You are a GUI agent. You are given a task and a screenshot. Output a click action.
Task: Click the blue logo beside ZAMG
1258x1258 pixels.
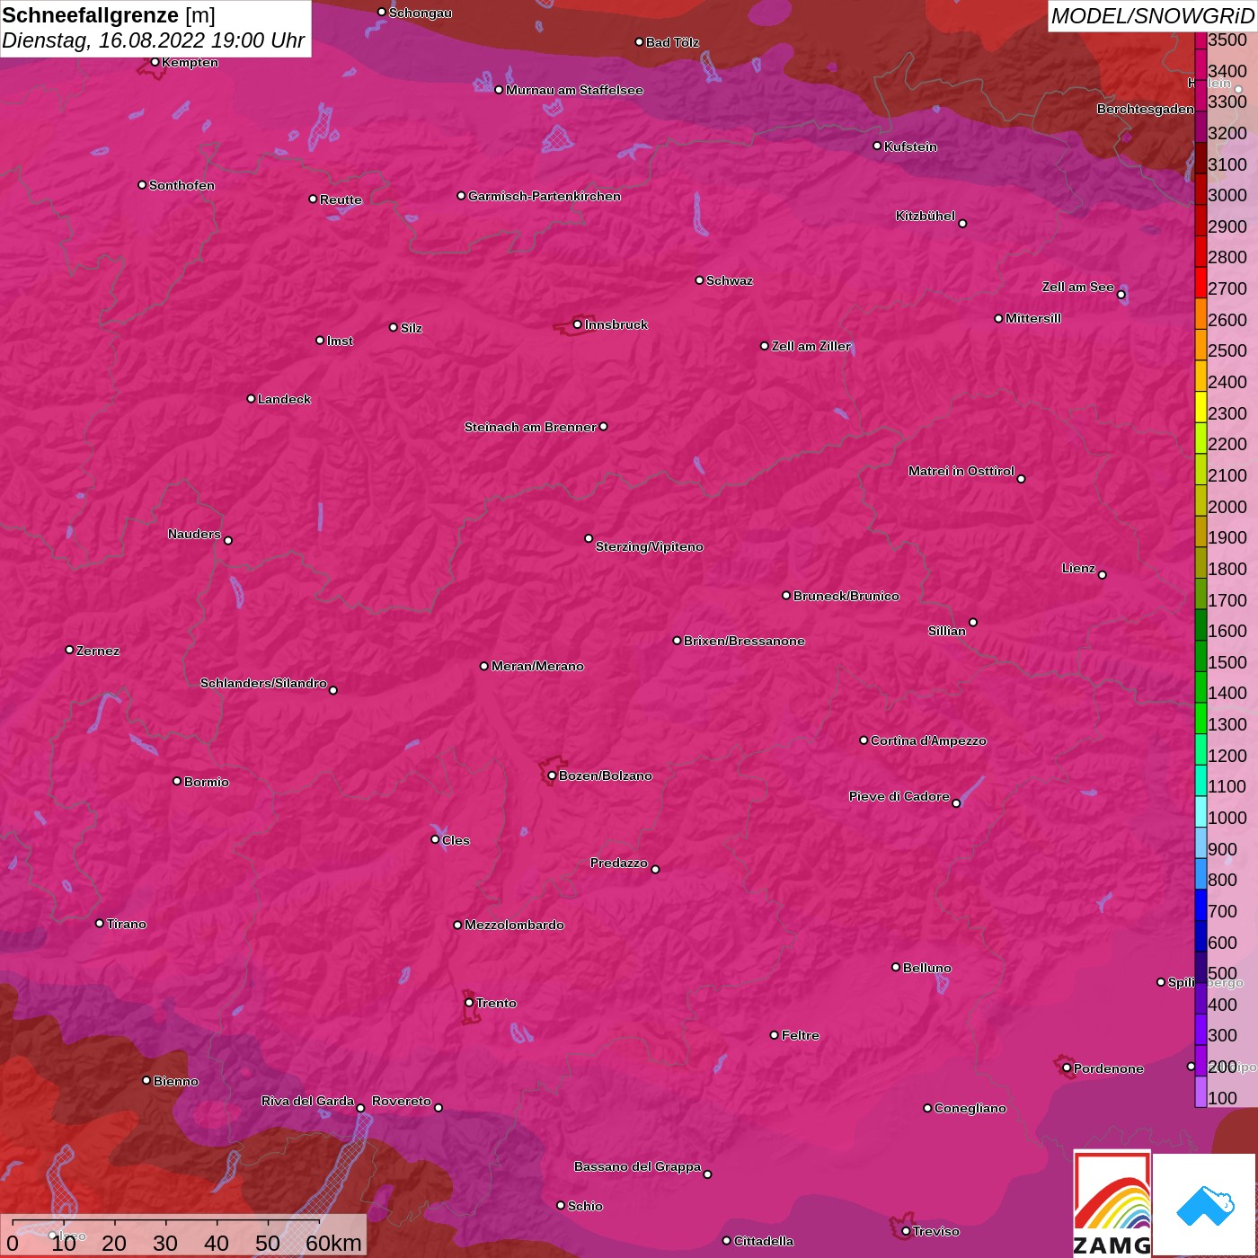click(1204, 1204)
